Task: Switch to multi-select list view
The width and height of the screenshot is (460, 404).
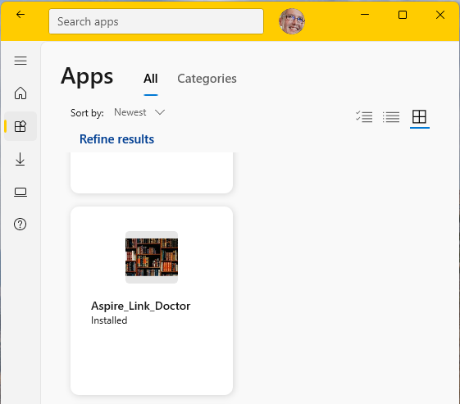Action: point(364,117)
